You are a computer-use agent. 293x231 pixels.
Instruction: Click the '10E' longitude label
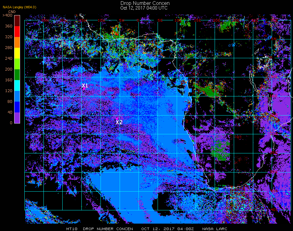click(178, 20)
